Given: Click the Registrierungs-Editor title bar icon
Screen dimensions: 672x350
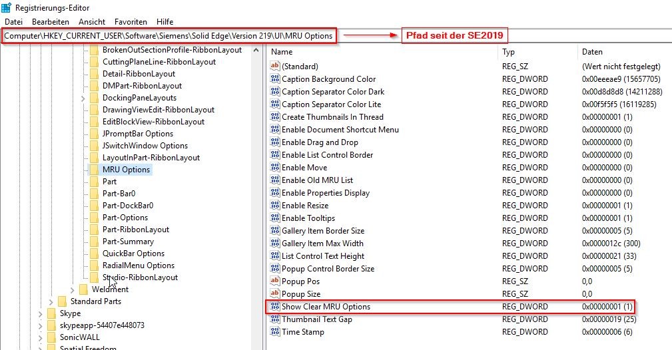Looking at the screenshot, I should (x=7, y=8).
